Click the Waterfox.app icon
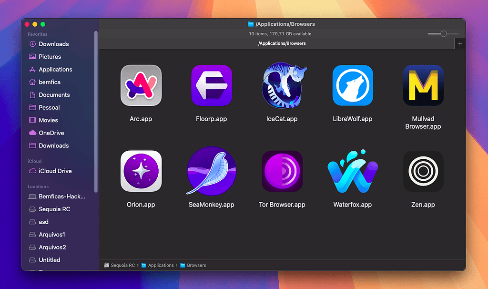Viewport: 488px width, 289px height. [x=352, y=171]
